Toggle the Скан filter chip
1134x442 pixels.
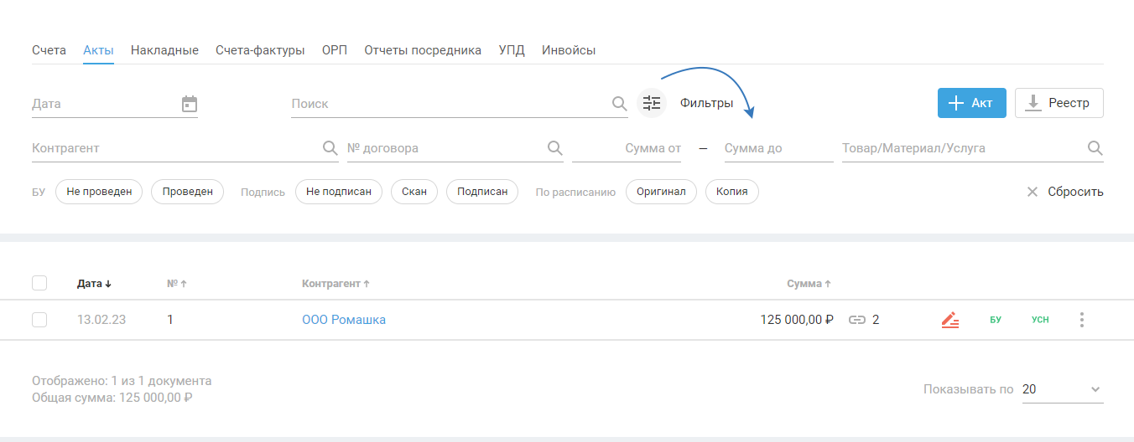click(414, 192)
